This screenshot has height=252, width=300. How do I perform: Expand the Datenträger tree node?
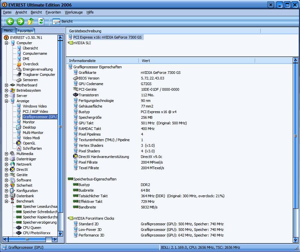coord(6,159)
